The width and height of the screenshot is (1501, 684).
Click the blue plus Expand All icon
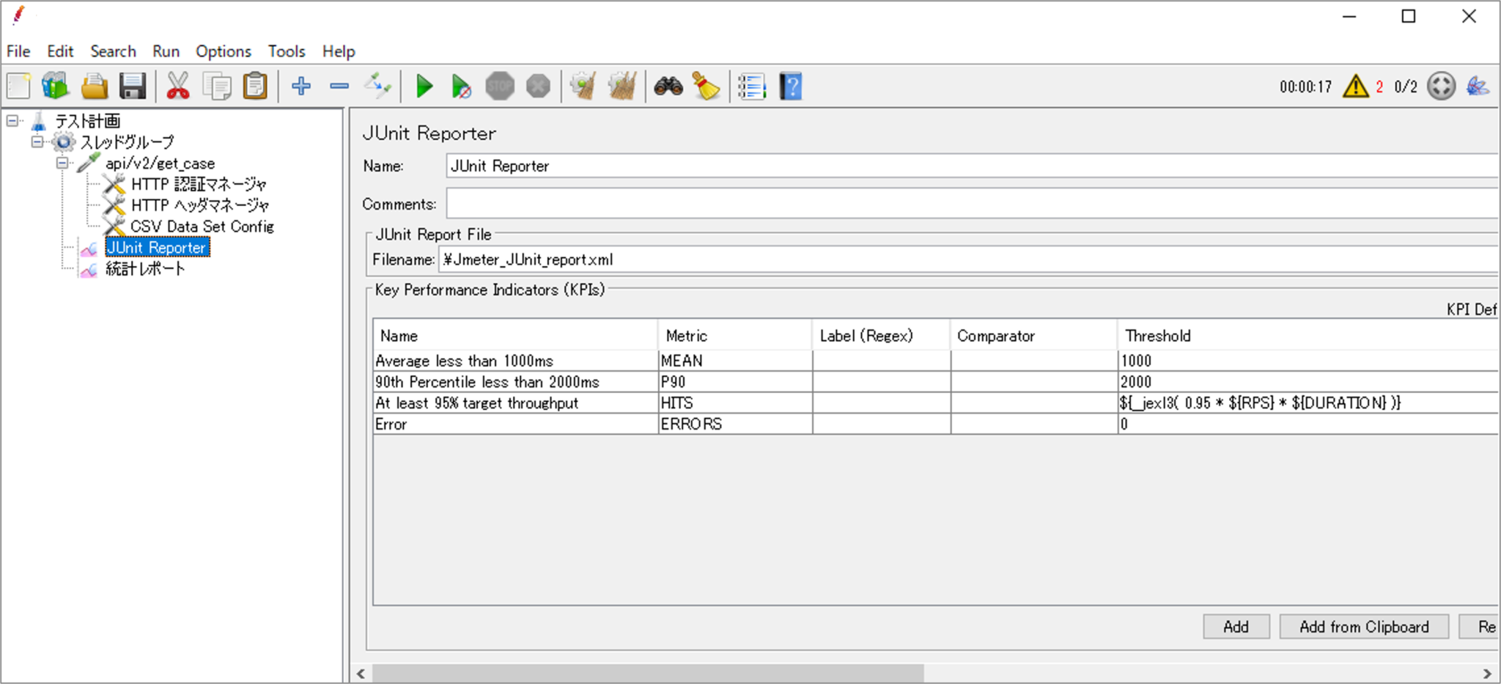click(x=301, y=87)
